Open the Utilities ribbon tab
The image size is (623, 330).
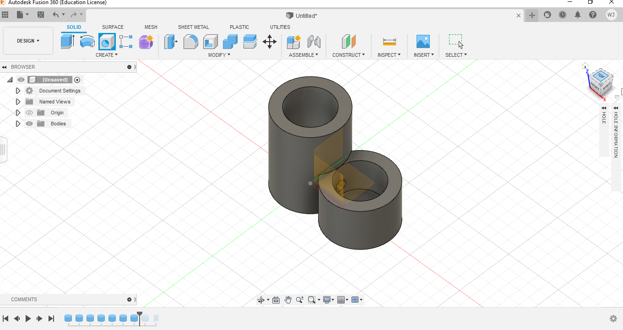point(280,27)
